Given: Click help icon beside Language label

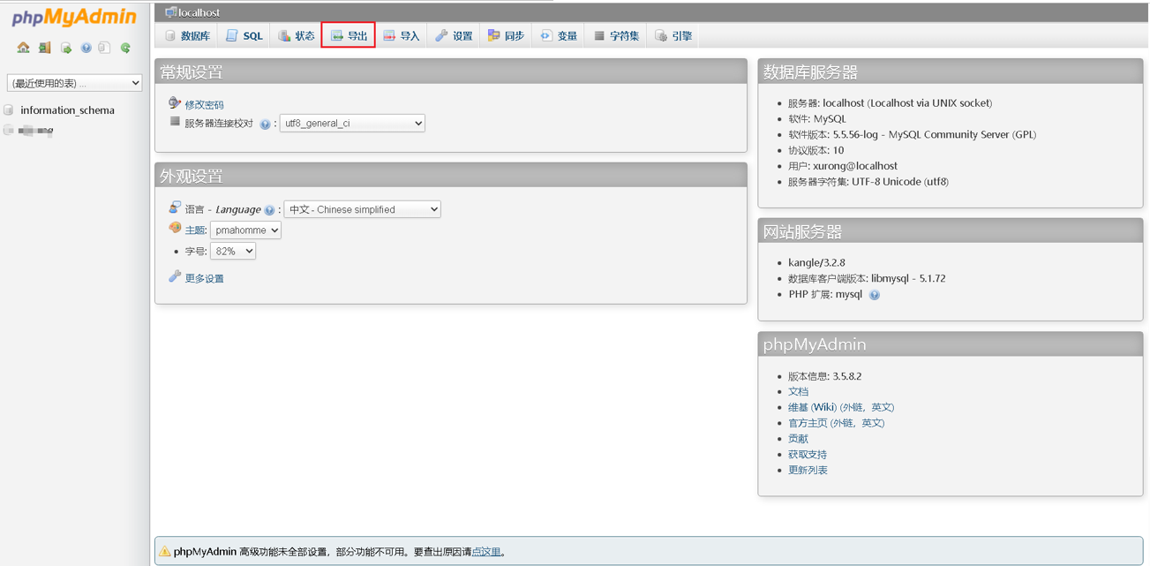Looking at the screenshot, I should click(269, 210).
